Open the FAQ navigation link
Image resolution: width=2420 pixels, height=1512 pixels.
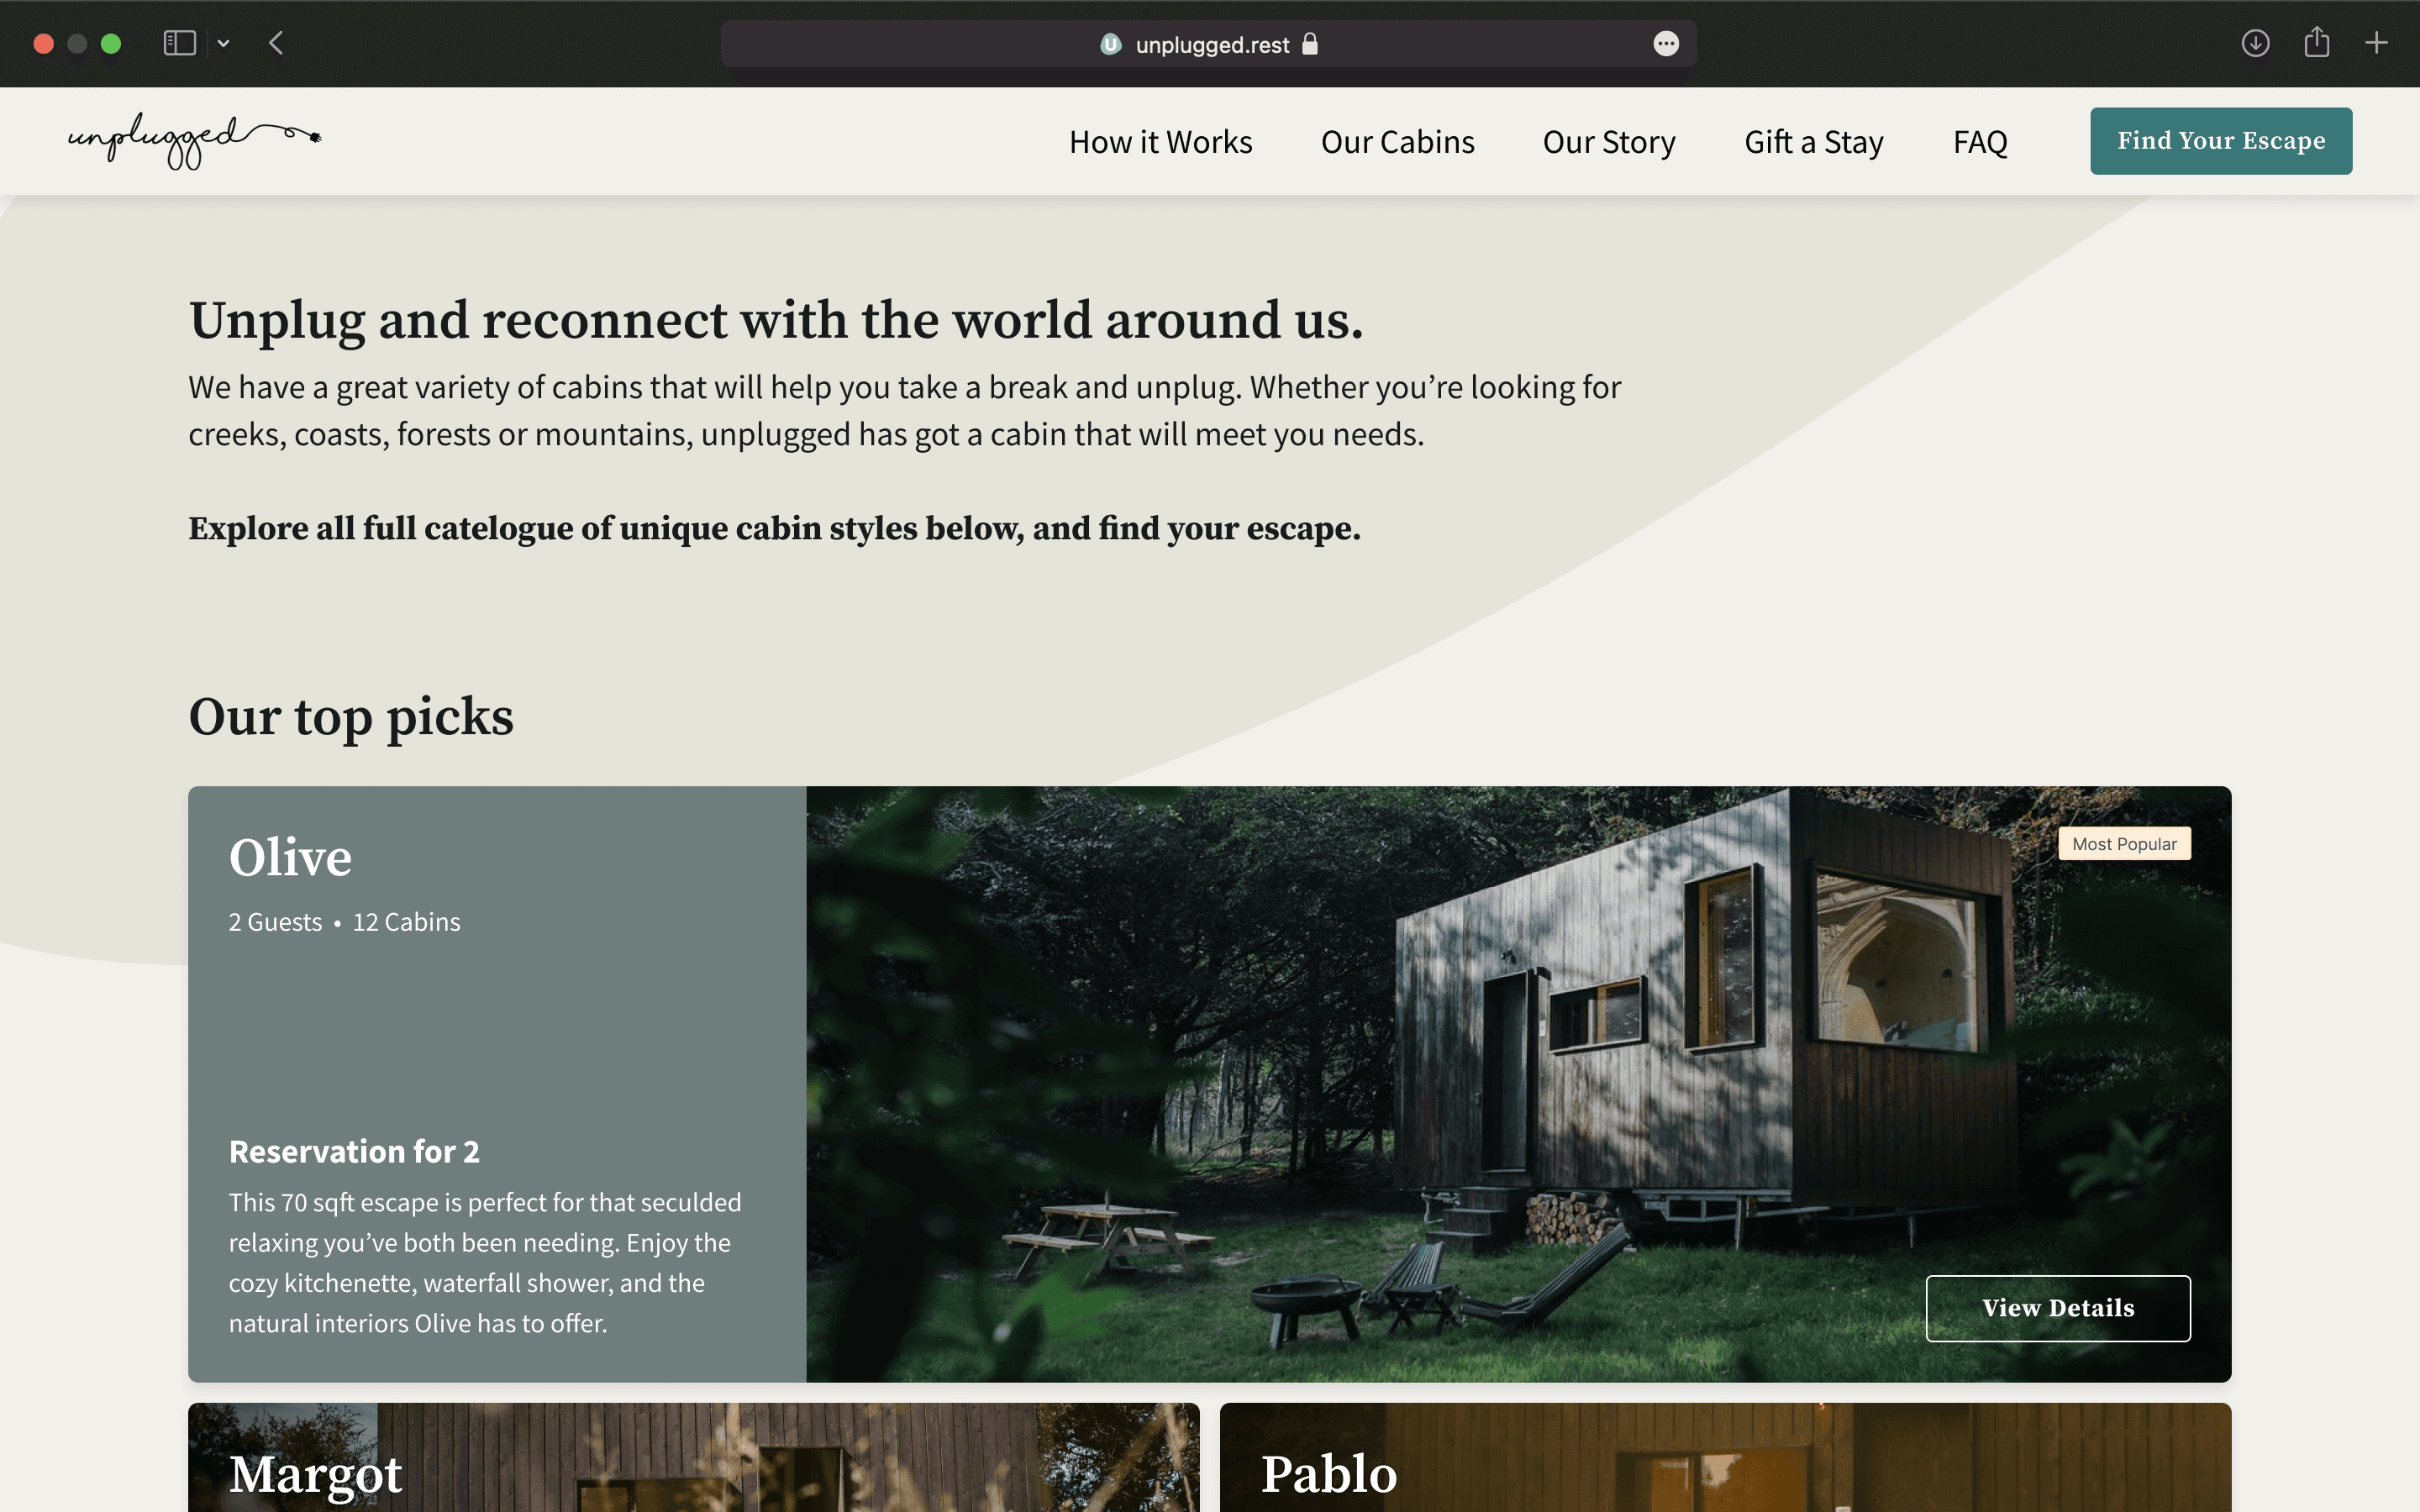tap(1980, 142)
